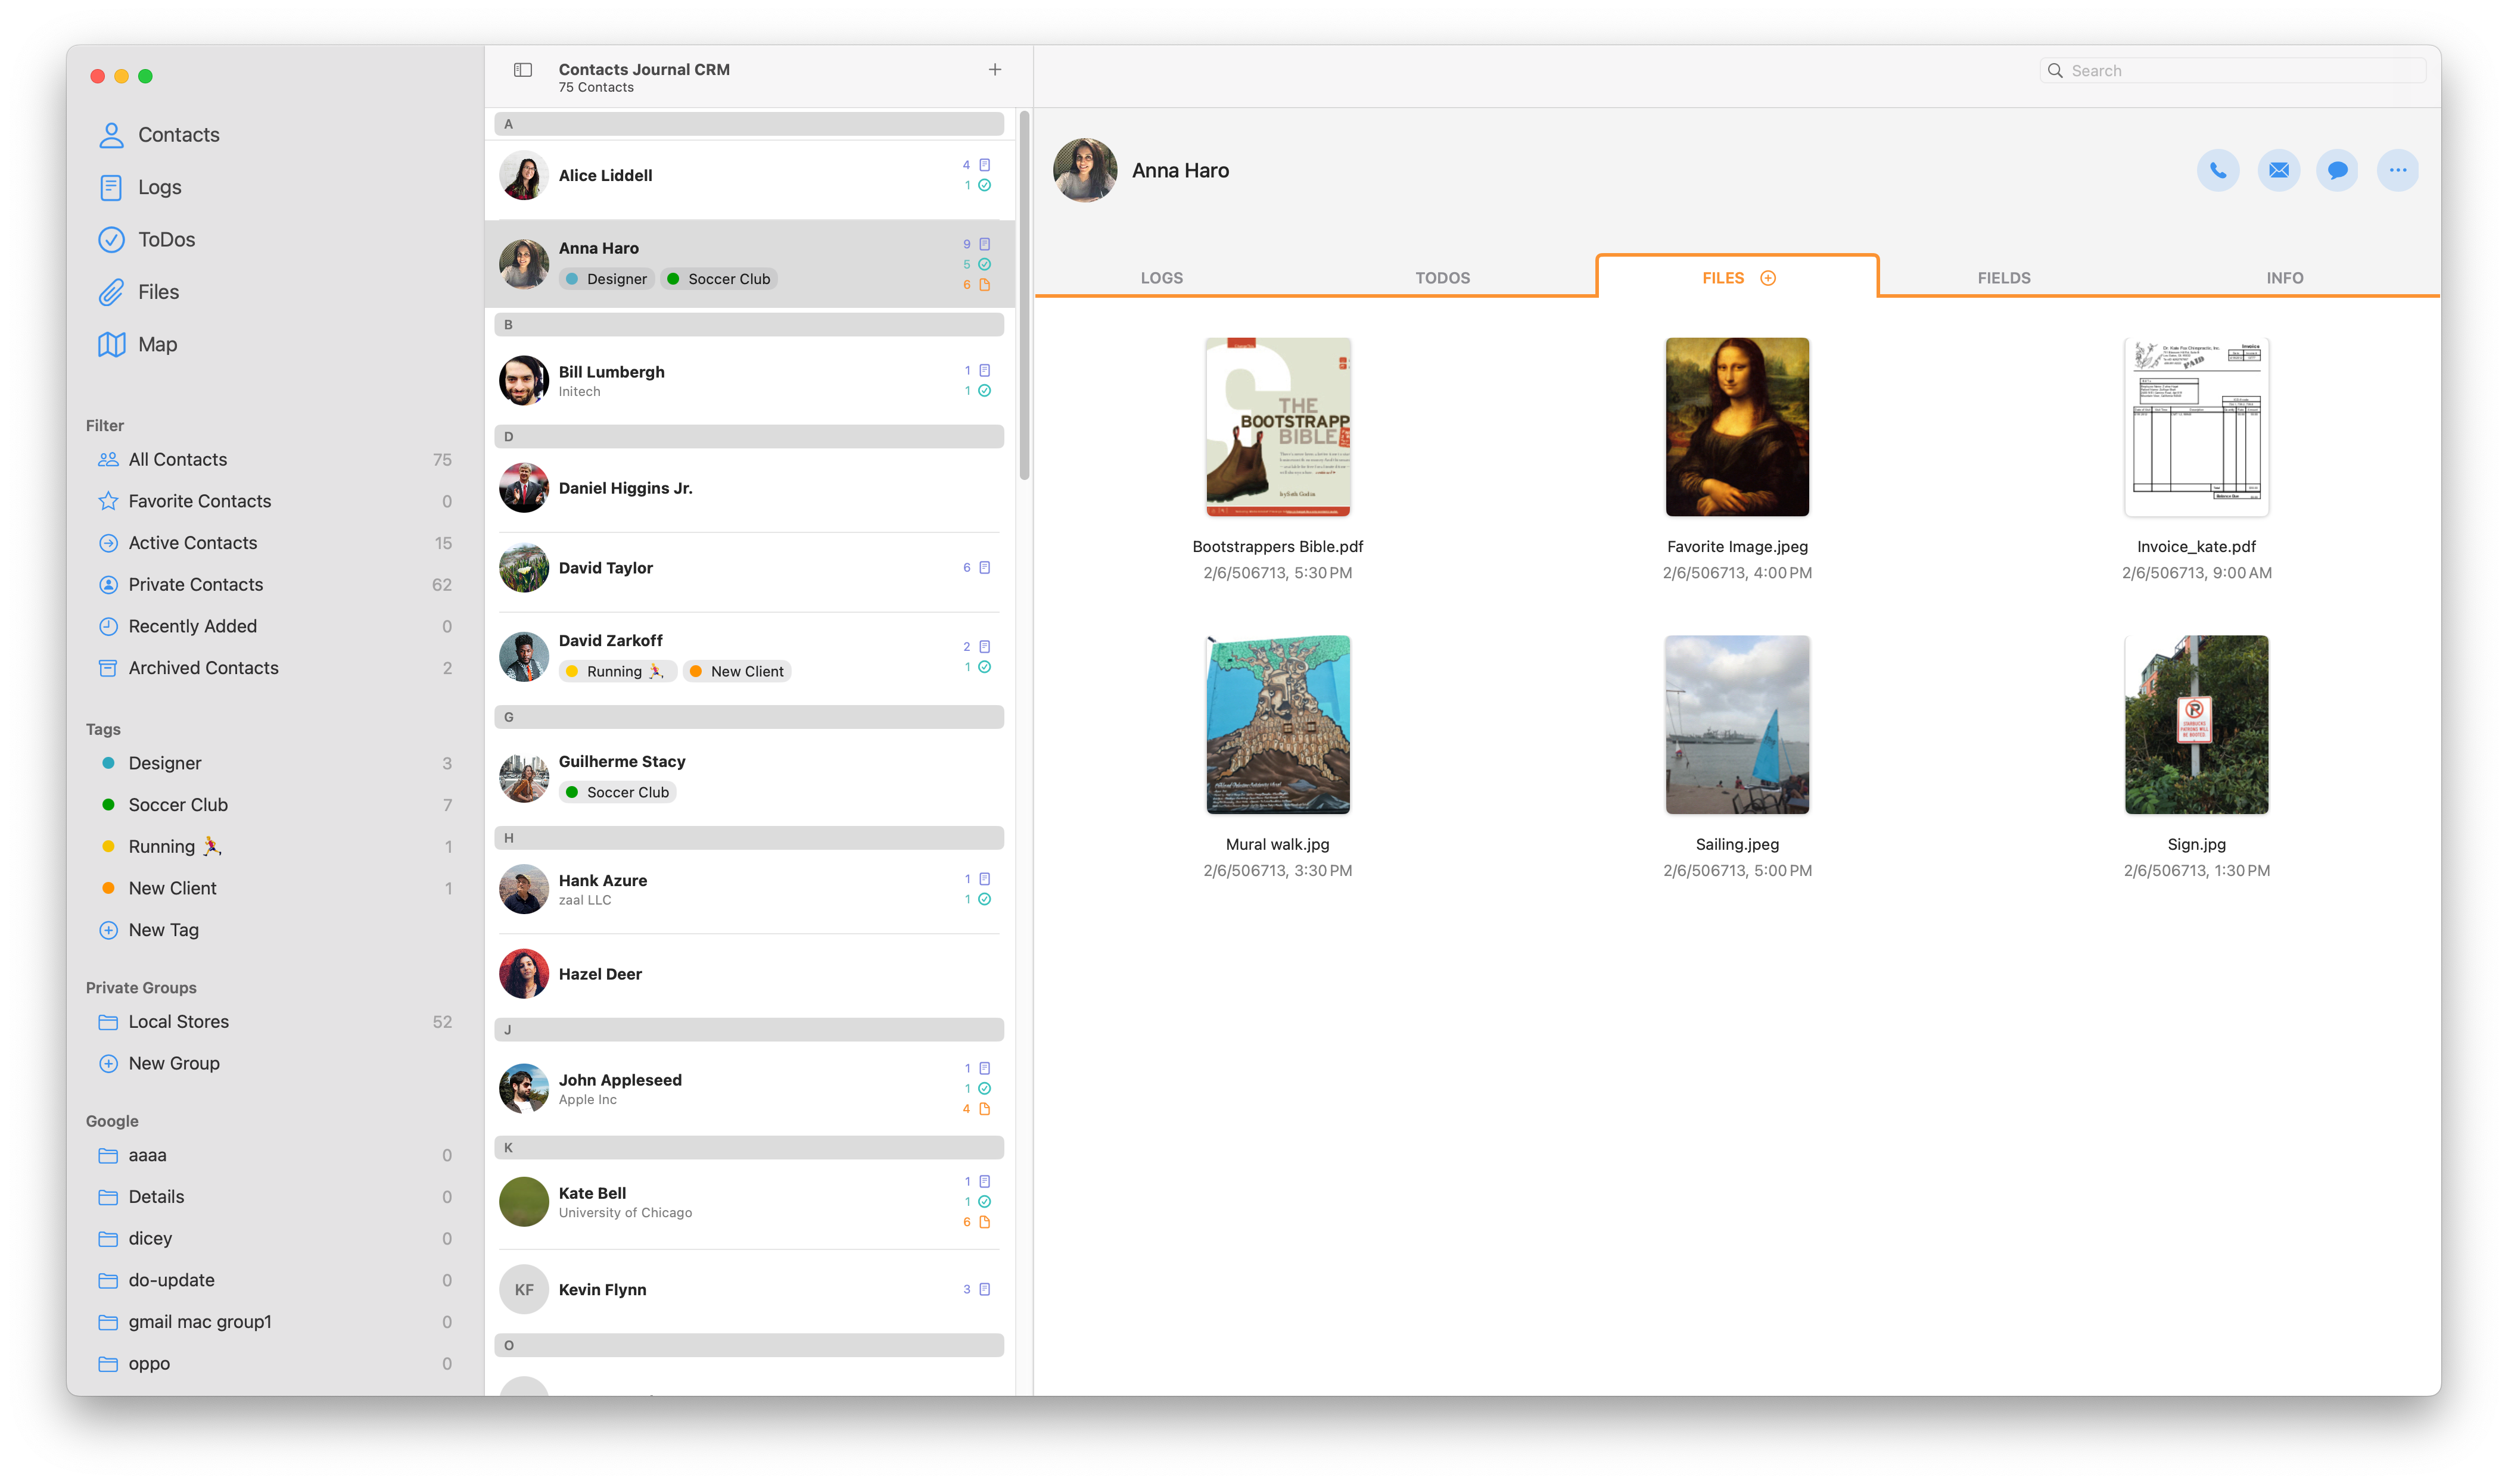Switch to the FIELDS tab
This screenshot has height=1484, width=2508.
tap(2003, 278)
